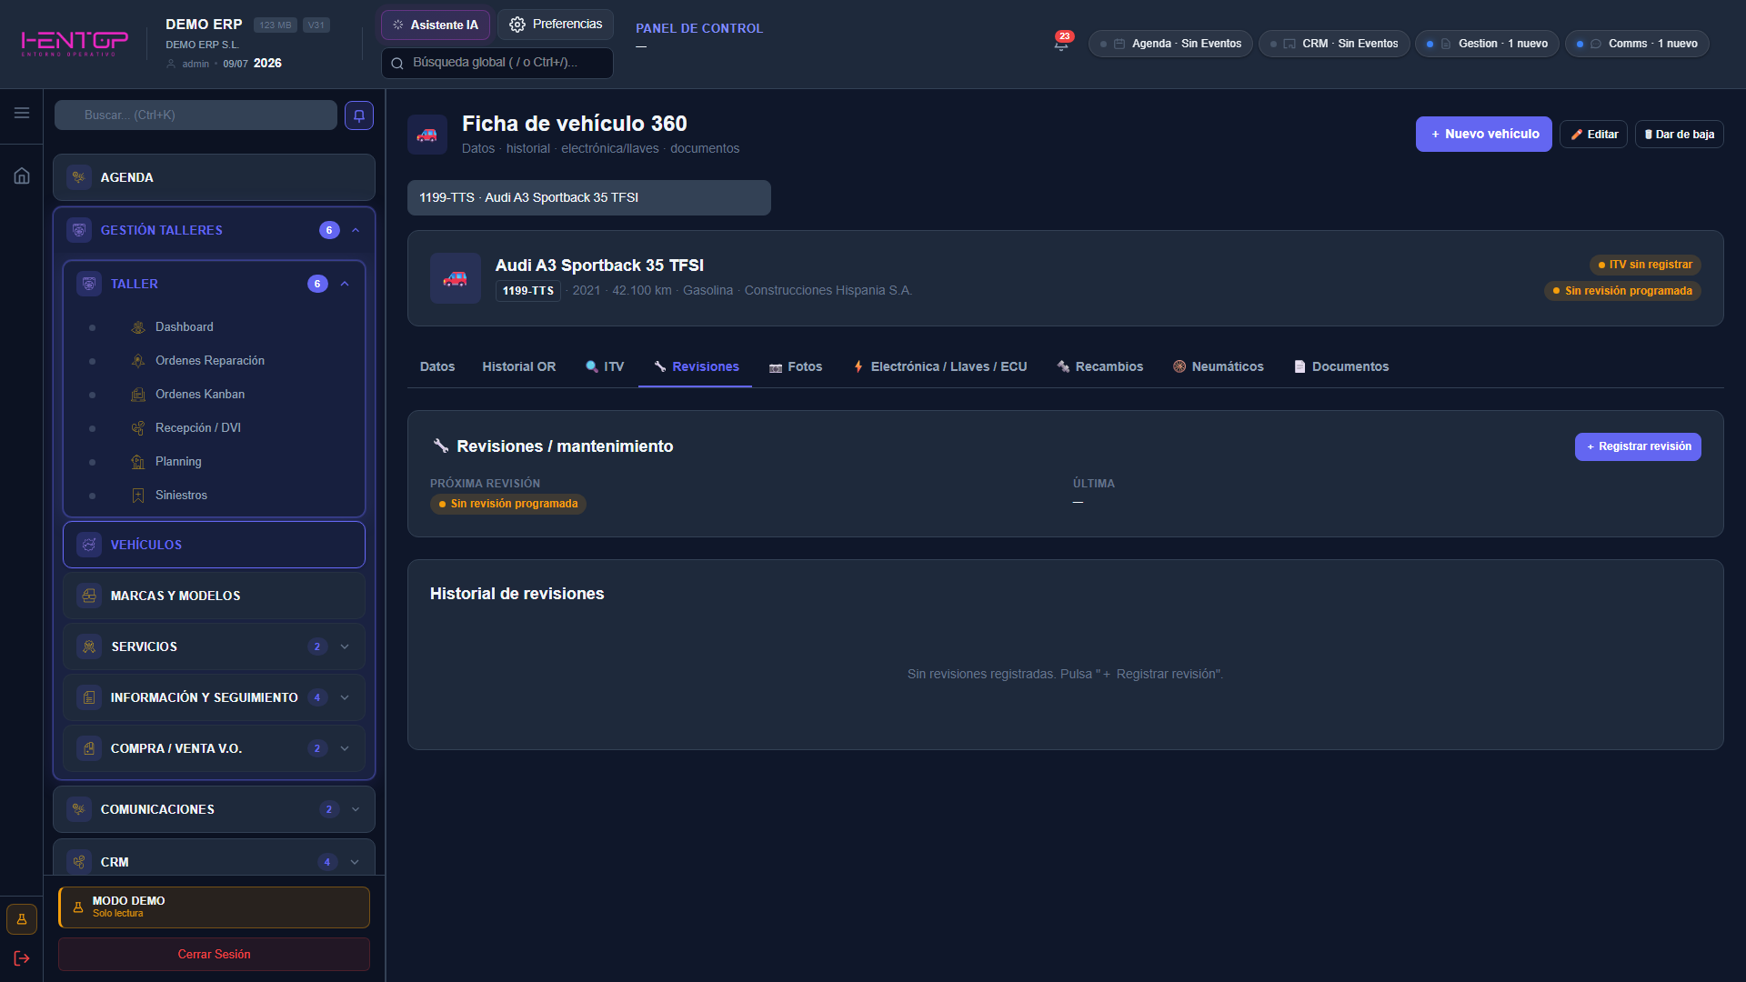The width and height of the screenshot is (1746, 982).
Task: Click the Dar de baja button
Action: point(1680,135)
